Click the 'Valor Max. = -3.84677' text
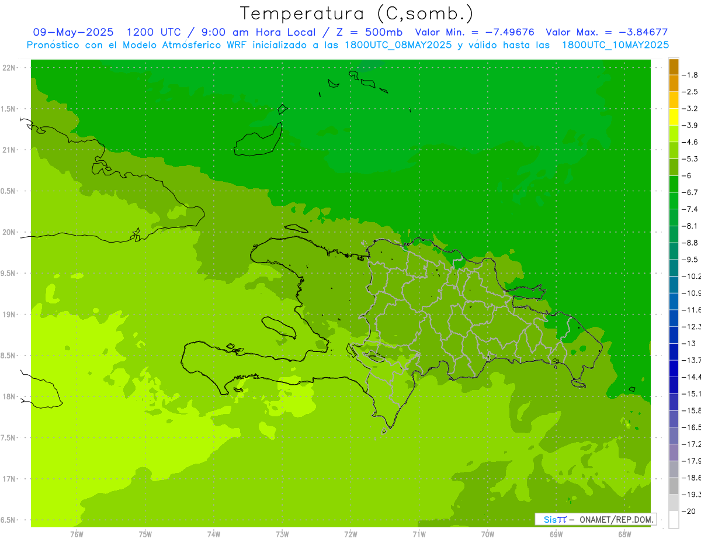Screen dimensions: 701x542 tap(606, 32)
